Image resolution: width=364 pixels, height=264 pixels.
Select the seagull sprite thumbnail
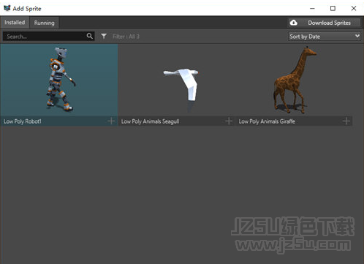point(176,80)
